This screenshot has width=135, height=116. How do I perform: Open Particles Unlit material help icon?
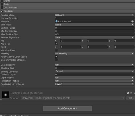[128, 93]
